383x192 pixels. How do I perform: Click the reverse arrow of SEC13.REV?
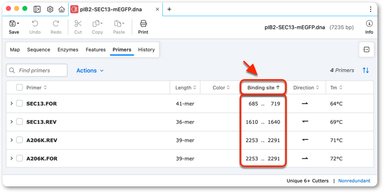(305, 122)
